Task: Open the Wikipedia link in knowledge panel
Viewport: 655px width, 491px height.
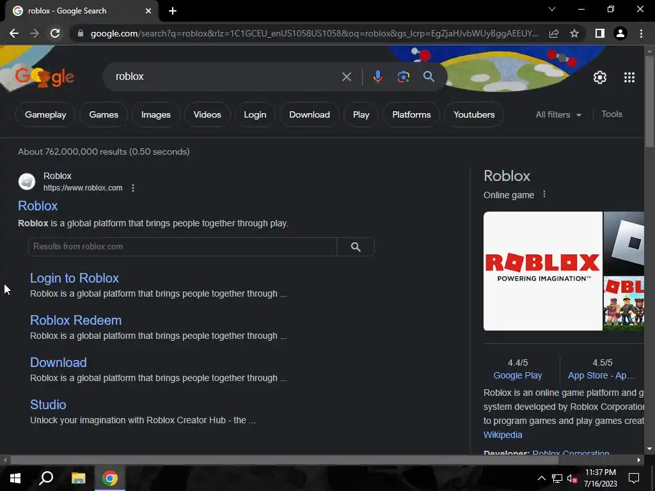Action: (503, 435)
